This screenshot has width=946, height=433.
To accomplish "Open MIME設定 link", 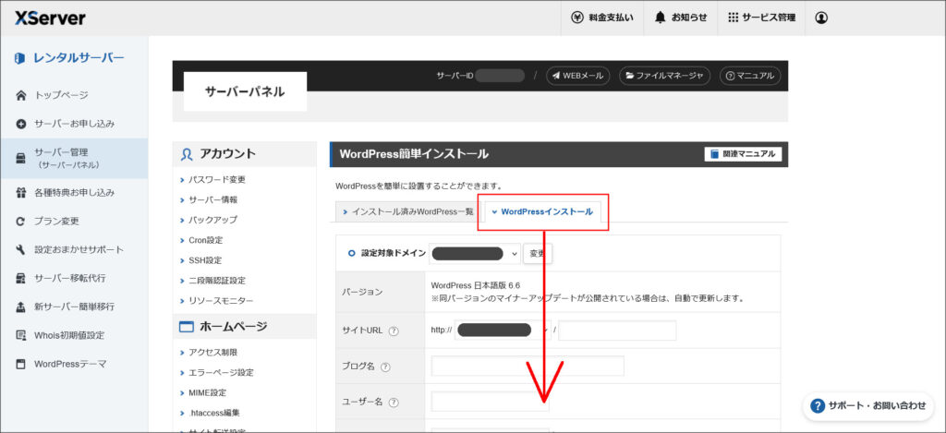I will [x=207, y=392].
